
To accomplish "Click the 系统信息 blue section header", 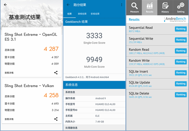I will pos(94,85).
